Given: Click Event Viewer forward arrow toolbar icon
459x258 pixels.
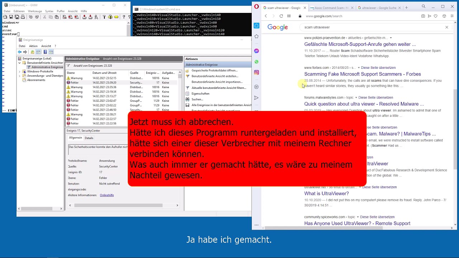Looking at the screenshot, I should point(25,52).
